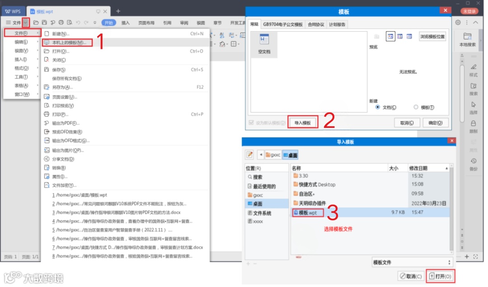Expand the 格式(O) submenu
The height and width of the screenshot is (287, 488).
pos(22,68)
